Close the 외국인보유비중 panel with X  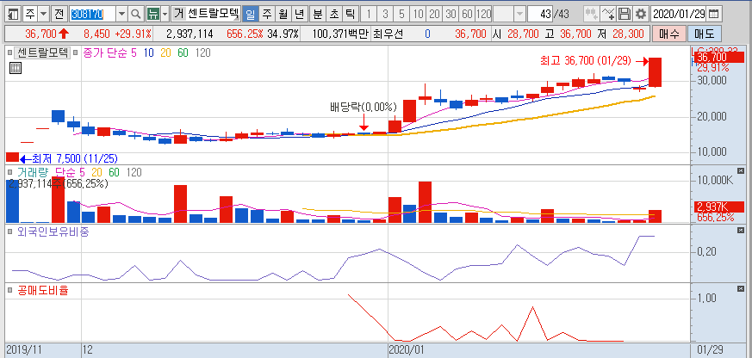tap(741, 230)
